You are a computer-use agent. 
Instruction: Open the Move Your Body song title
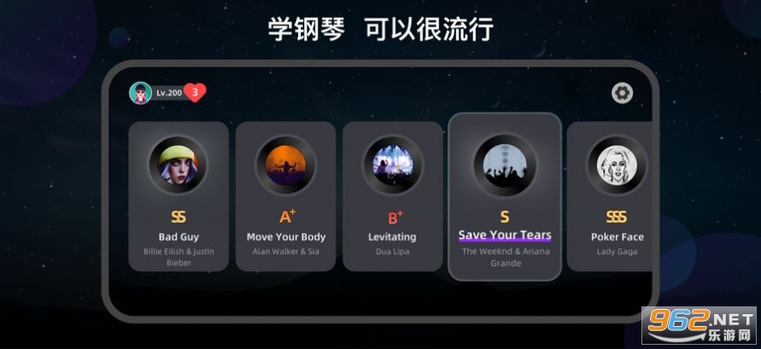pyautogui.click(x=286, y=237)
